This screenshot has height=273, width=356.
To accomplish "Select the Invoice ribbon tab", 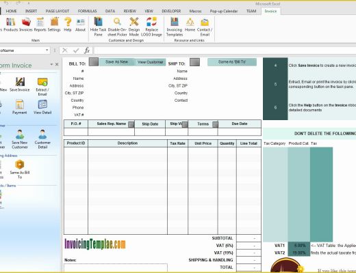I will 270,11.
